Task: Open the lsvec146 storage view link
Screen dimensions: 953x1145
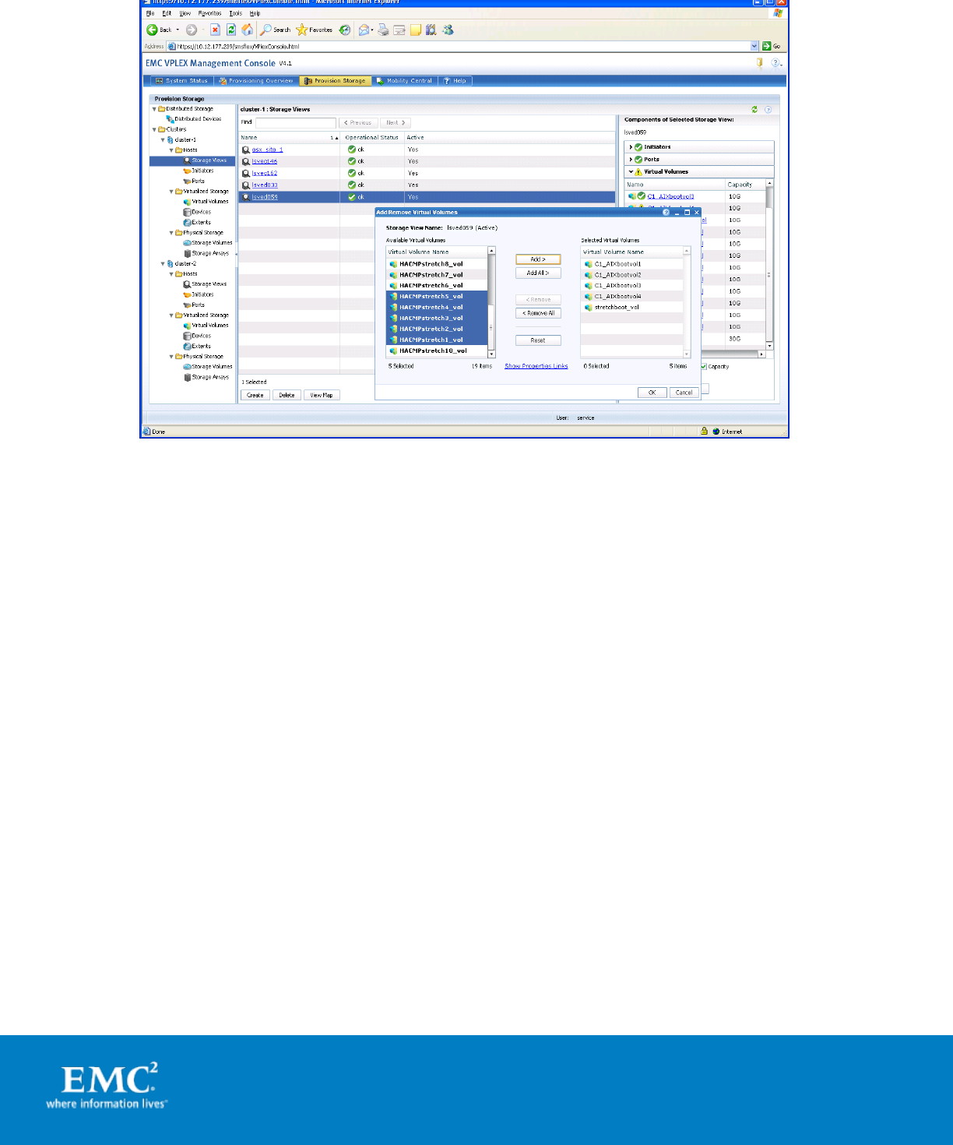Action: pos(265,161)
